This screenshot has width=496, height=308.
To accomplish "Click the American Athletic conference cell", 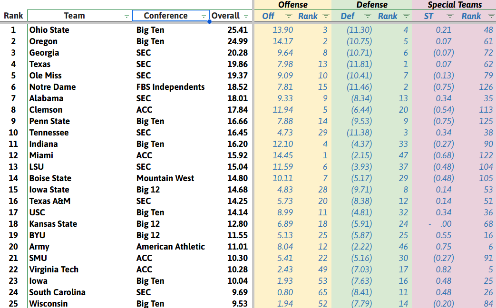I will 171,247.
